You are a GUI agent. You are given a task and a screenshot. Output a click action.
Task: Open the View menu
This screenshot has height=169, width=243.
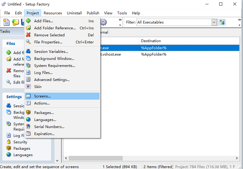108,13
